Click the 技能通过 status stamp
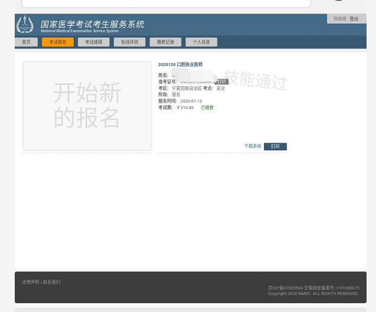The width and height of the screenshot is (376, 312). pos(255,79)
